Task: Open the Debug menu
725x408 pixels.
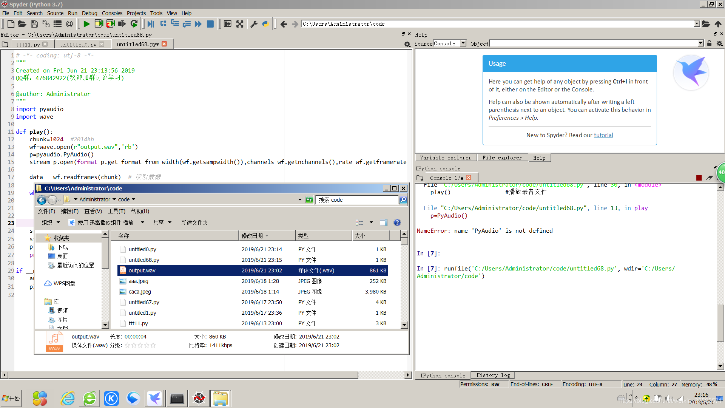Action: click(89, 13)
